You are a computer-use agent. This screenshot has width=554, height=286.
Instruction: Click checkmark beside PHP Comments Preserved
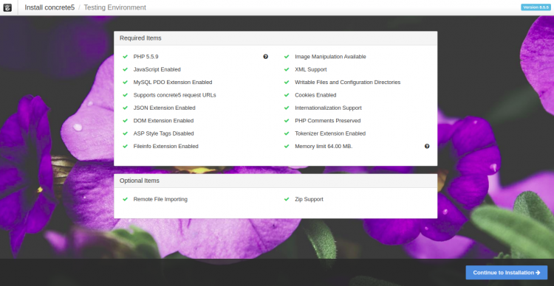click(x=287, y=121)
